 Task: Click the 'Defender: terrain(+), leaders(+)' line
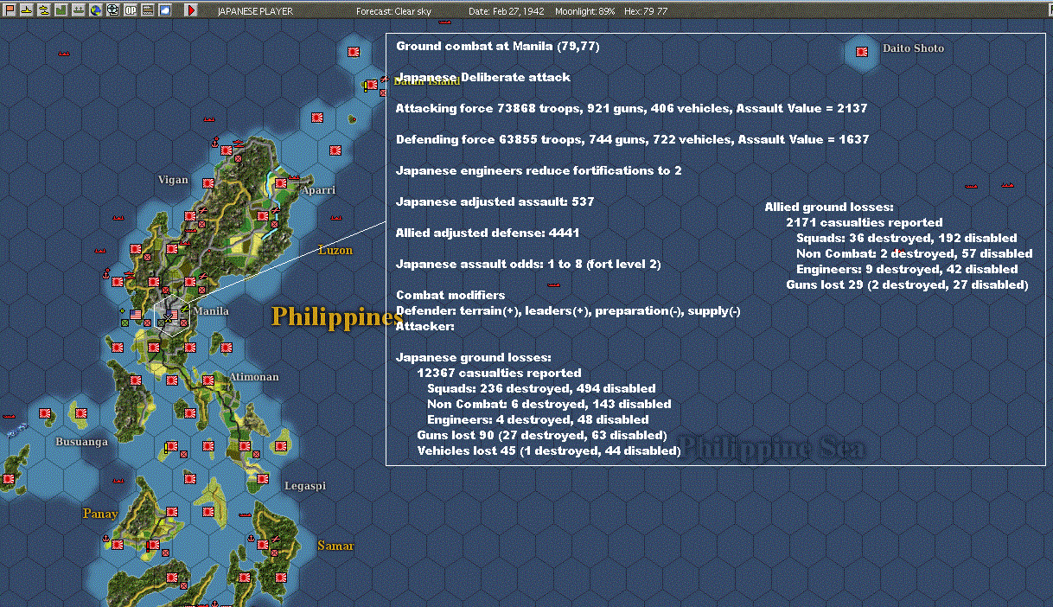pyautogui.click(x=568, y=310)
